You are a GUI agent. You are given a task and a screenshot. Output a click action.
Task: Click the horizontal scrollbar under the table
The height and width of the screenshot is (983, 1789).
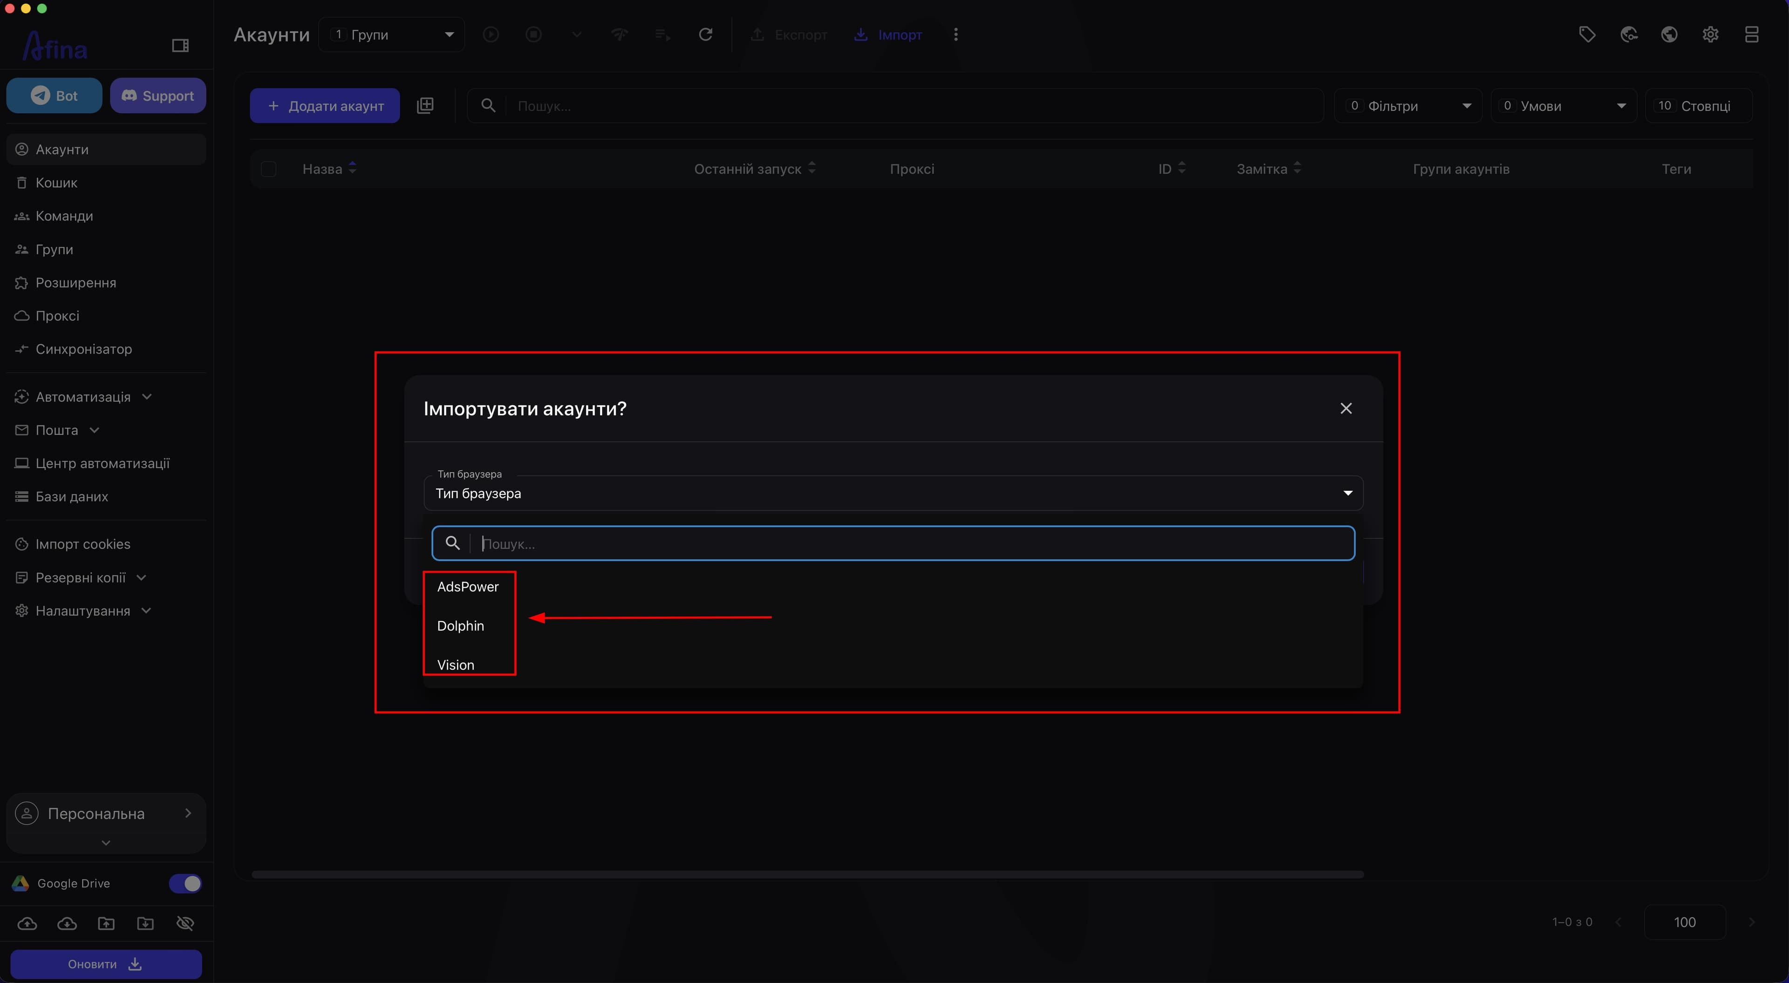807,875
